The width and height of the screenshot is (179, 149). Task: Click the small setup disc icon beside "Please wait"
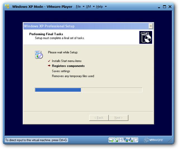click(x=39, y=55)
